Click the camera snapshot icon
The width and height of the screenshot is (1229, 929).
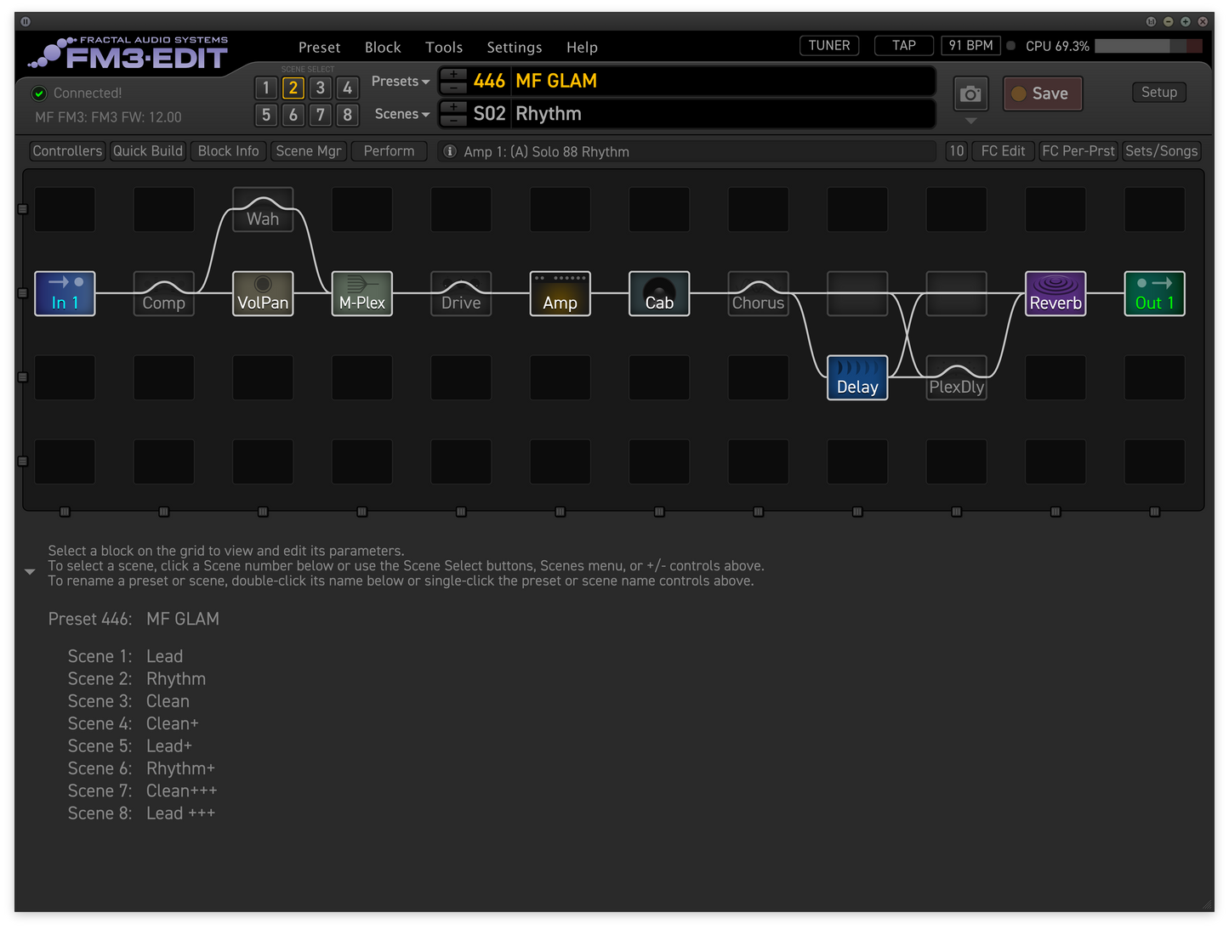(970, 93)
